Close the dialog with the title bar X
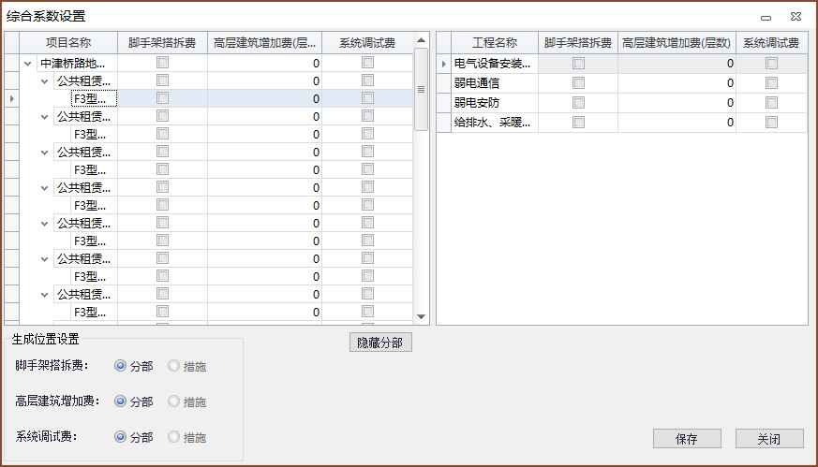818x467 pixels. pos(795,17)
